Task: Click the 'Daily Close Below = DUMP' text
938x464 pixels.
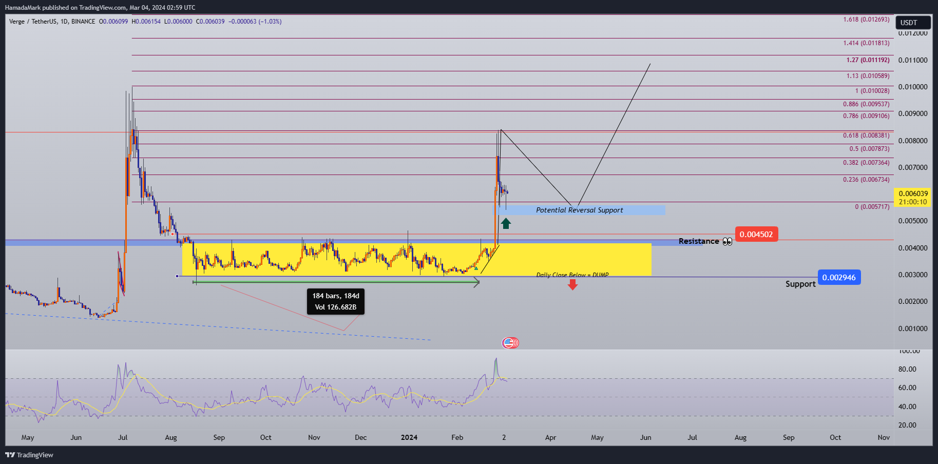Action: coord(572,275)
